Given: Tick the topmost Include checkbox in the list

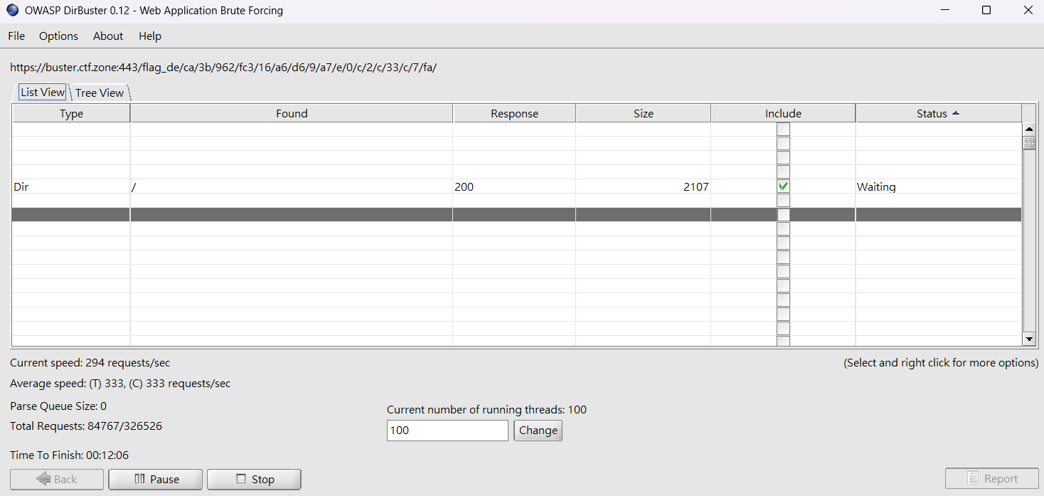Looking at the screenshot, I should 783,130.
